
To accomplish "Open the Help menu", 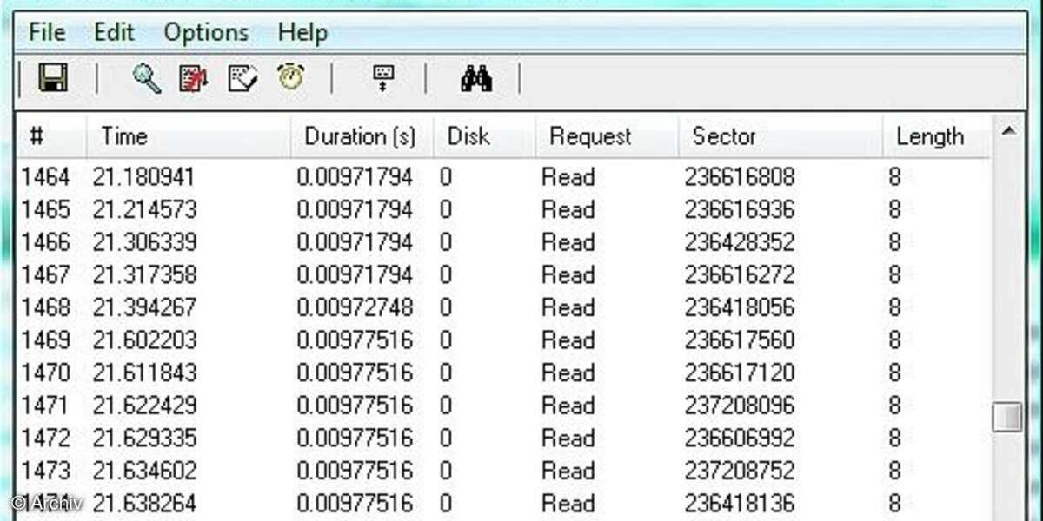I will click(302, 31).
